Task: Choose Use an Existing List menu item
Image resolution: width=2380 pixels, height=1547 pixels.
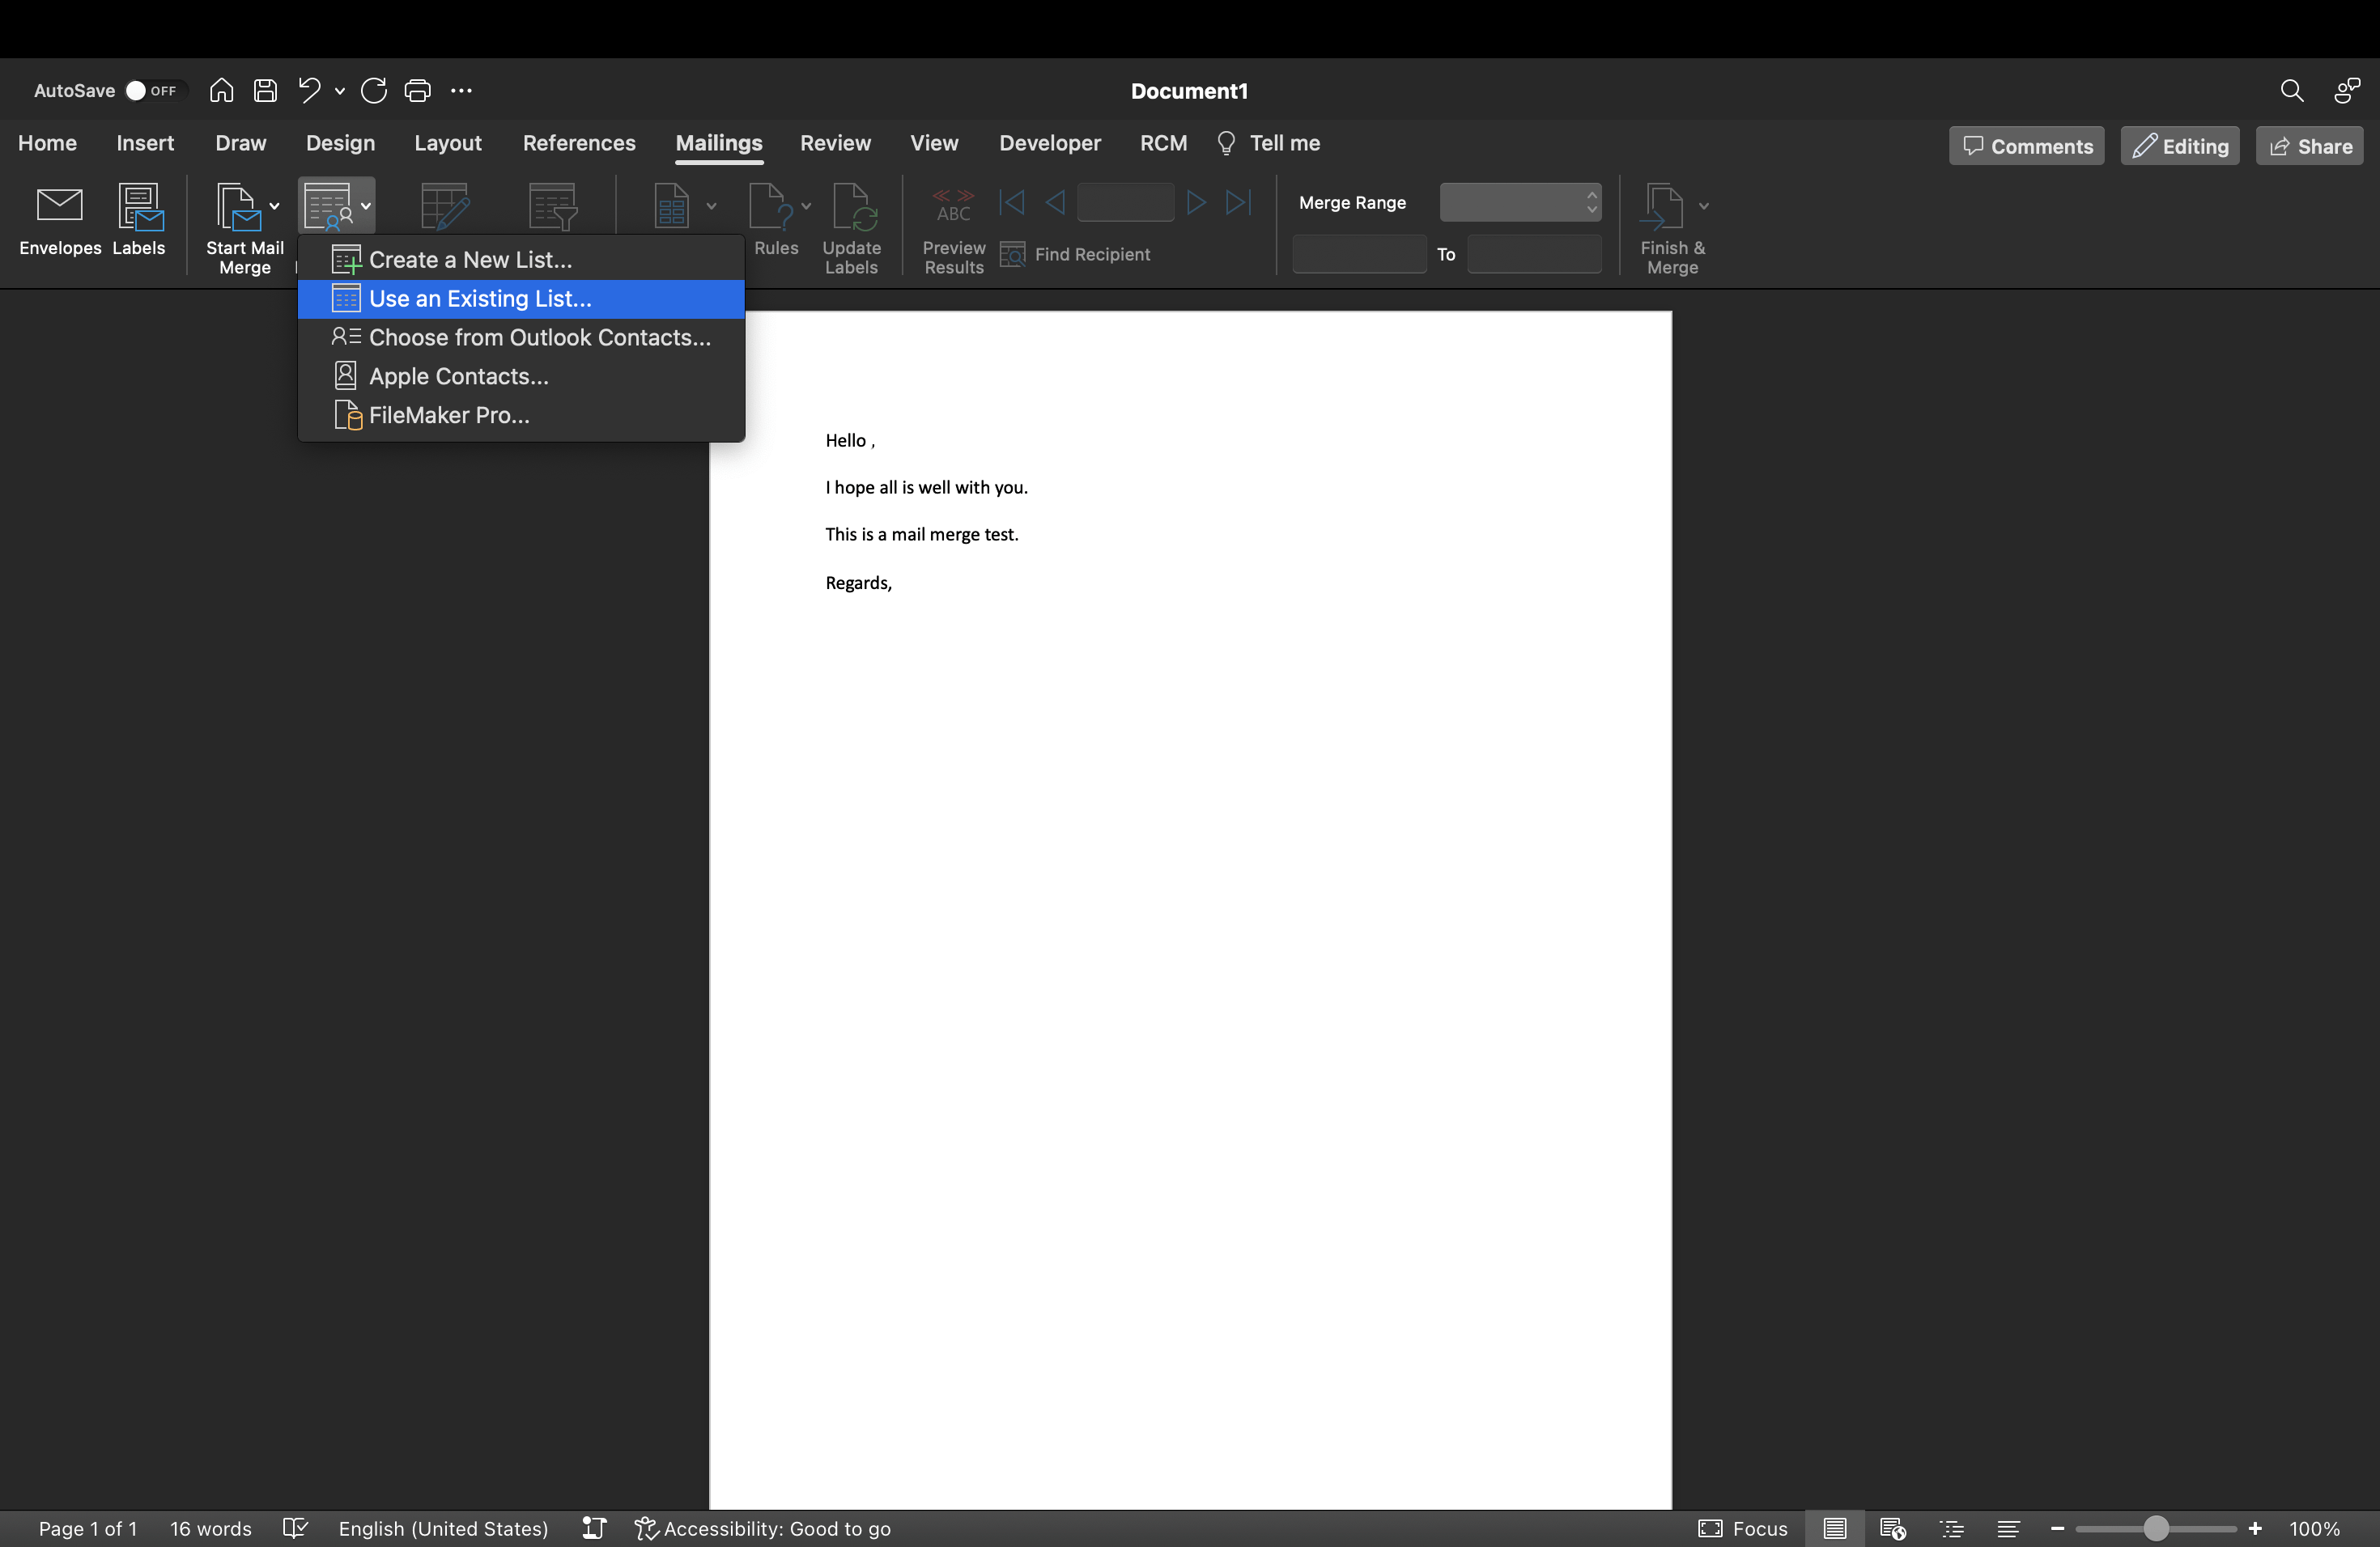Action: coord(480,299)
